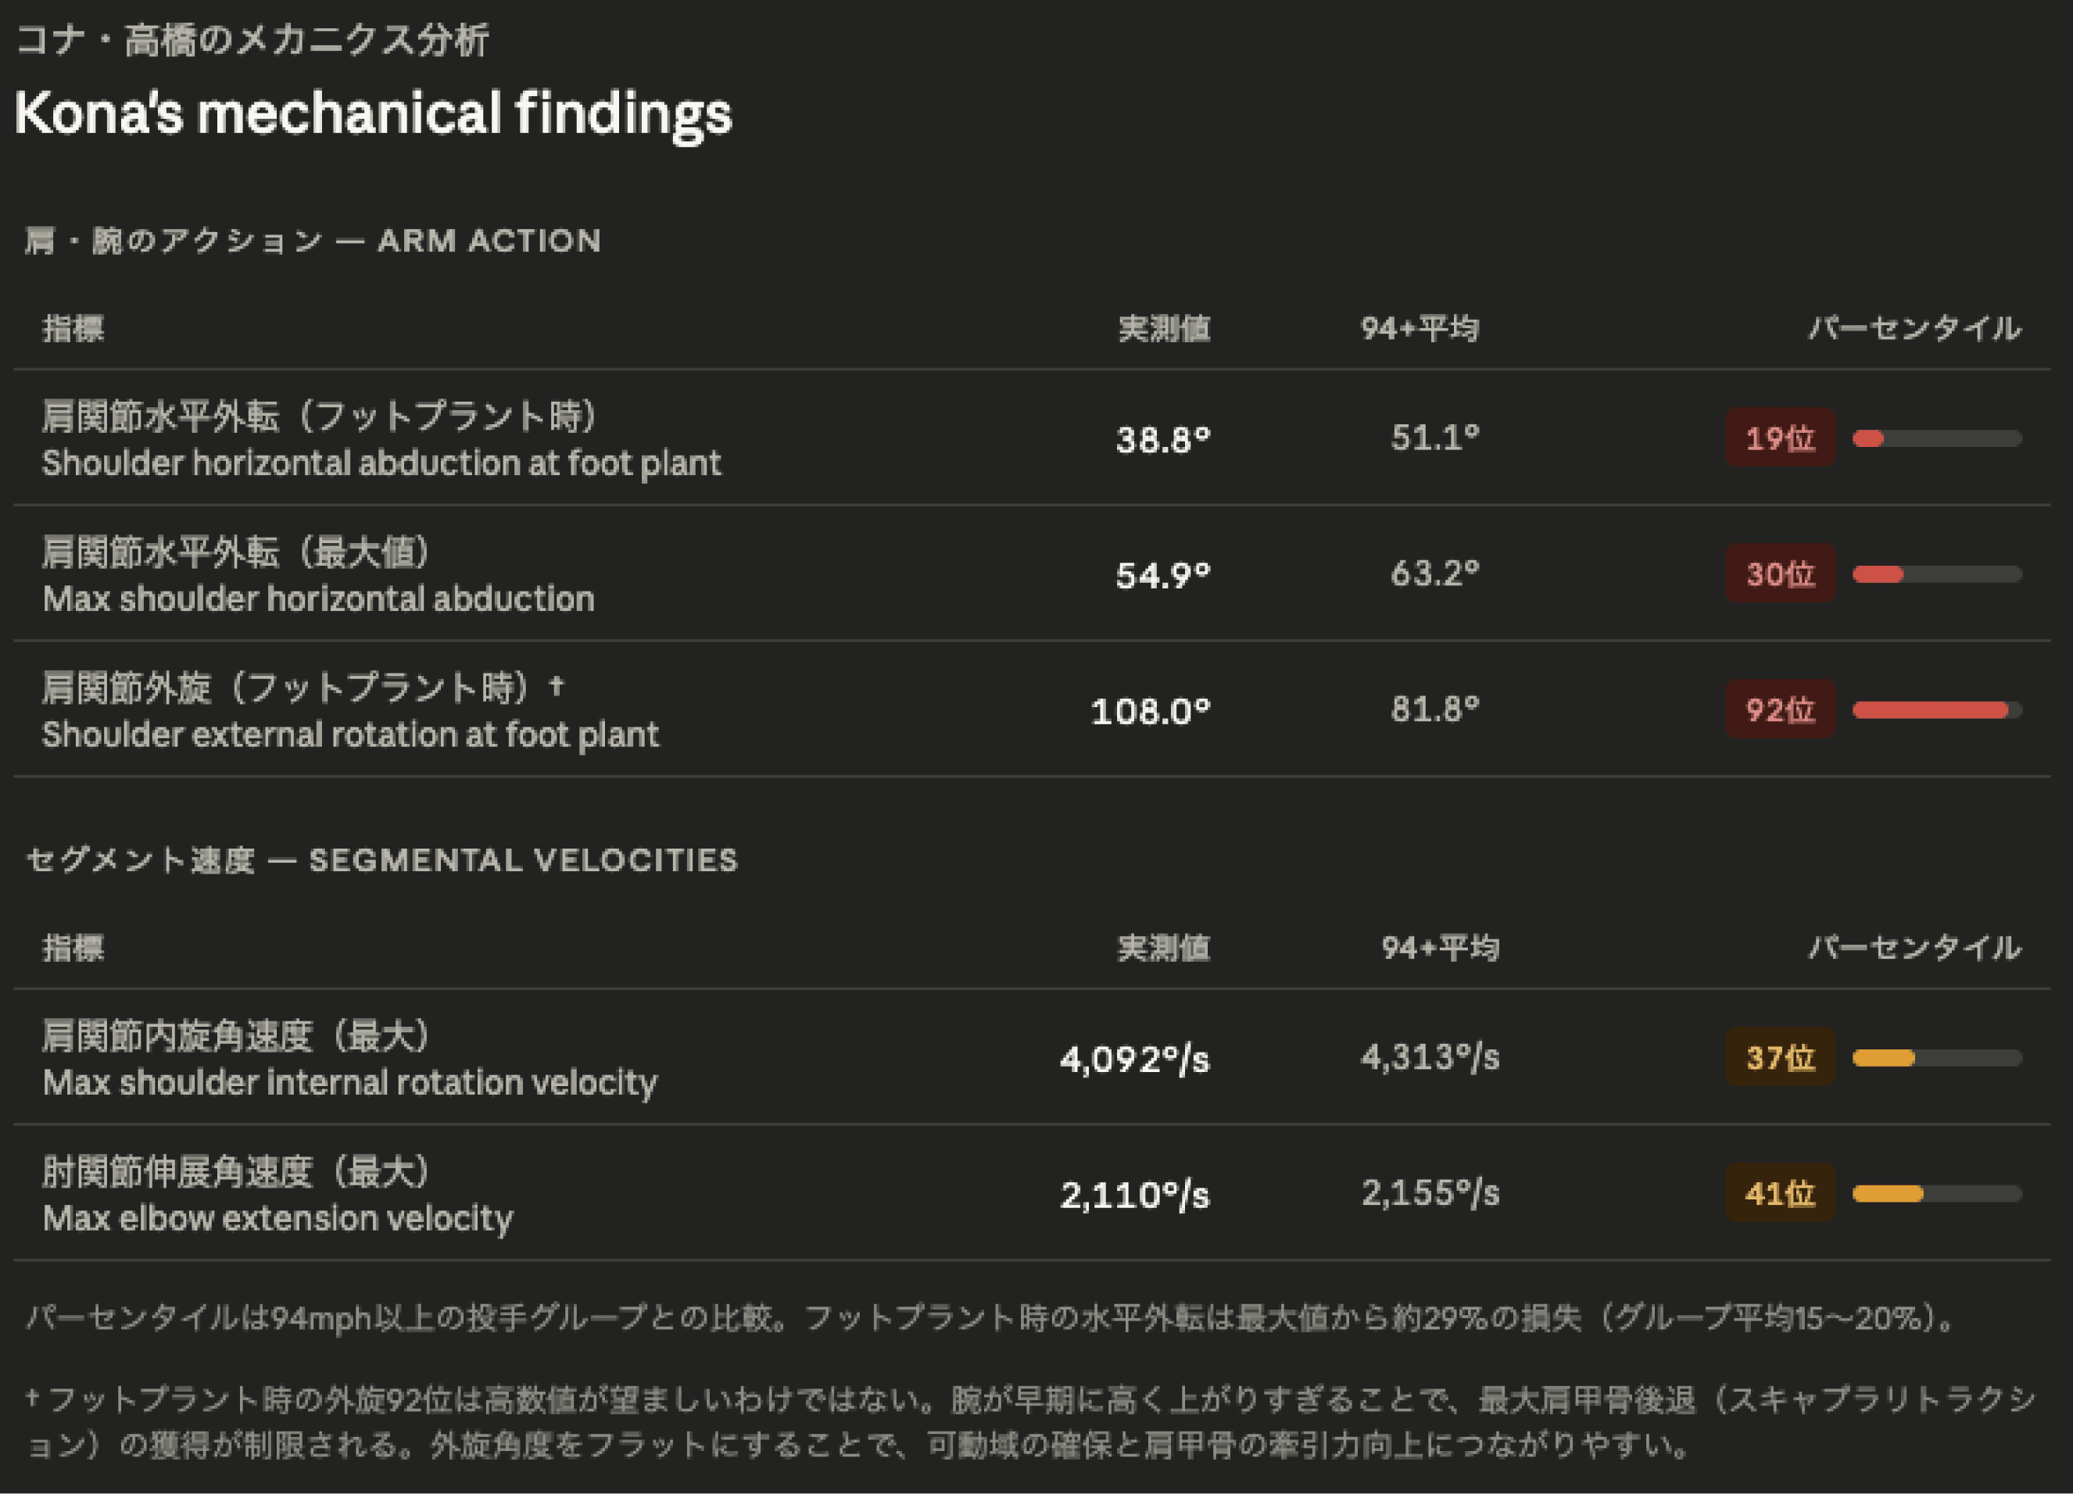The height and width of the screenshot is (1494, 2073).
Task: Click the 30位 percentile badge
Action: pos(1778,574)
